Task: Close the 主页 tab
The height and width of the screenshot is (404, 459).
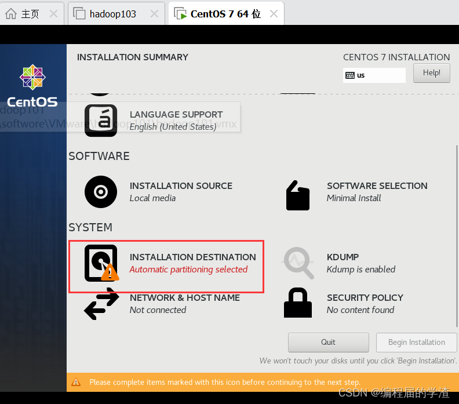Action: click(x=53, y=13)
